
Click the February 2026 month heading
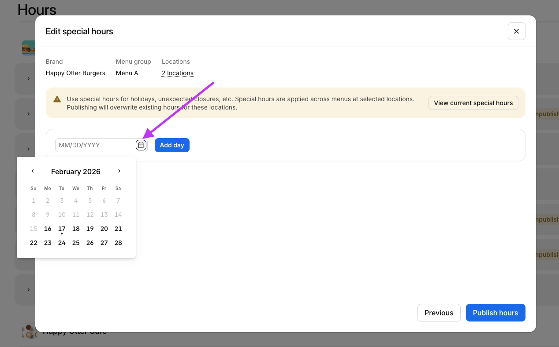coord(76,172)
